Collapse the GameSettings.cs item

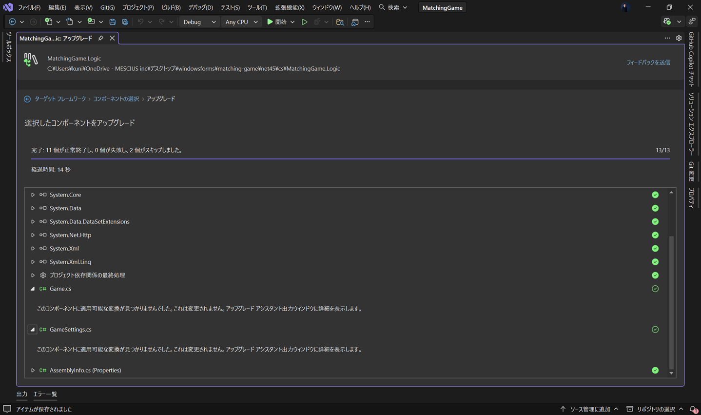33,330
